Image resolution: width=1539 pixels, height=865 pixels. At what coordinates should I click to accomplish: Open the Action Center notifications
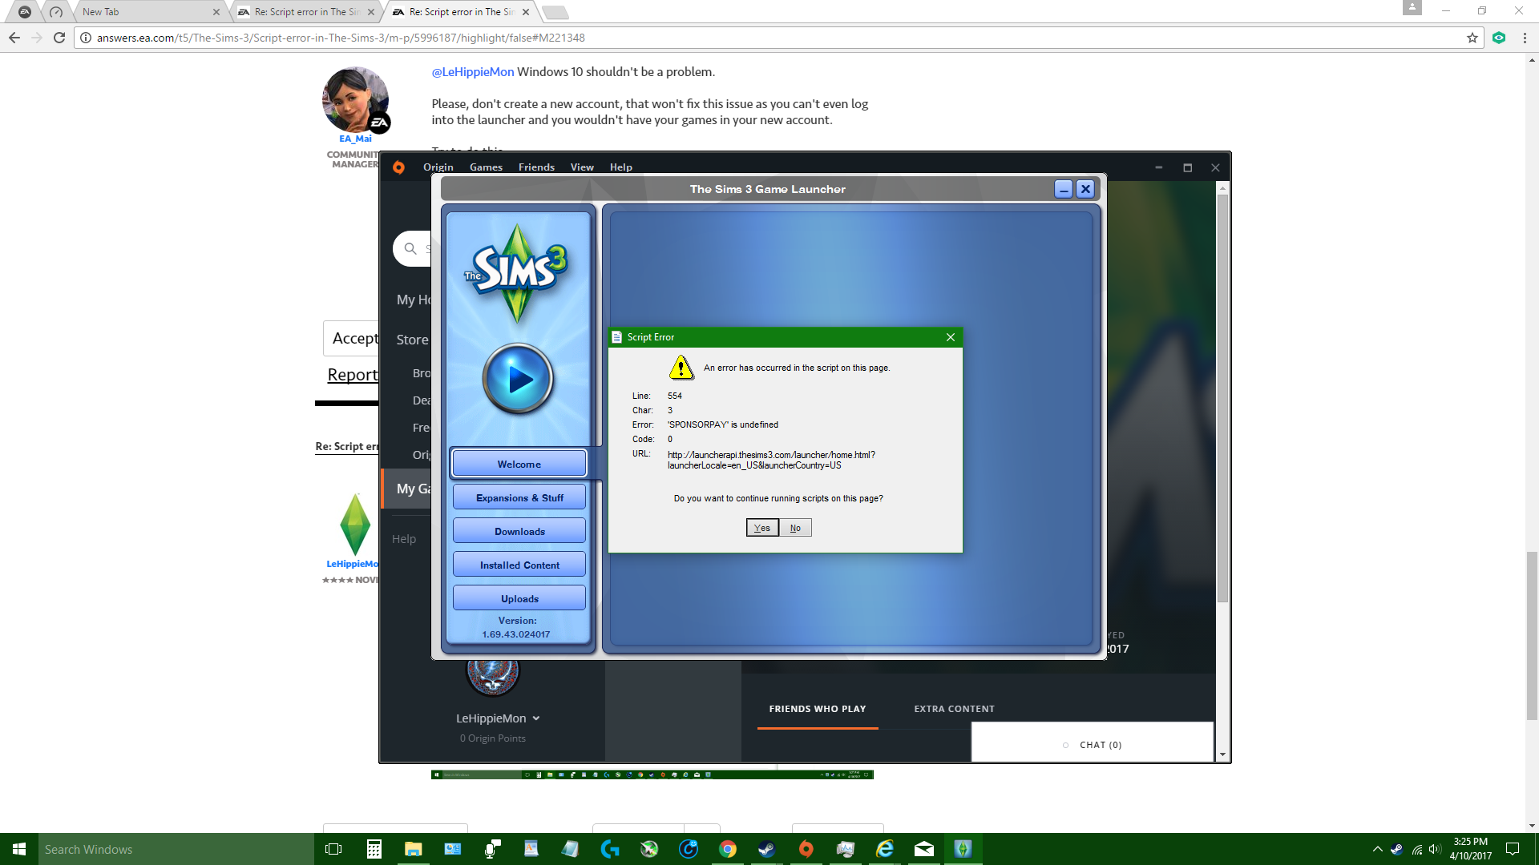(1513, 849)
